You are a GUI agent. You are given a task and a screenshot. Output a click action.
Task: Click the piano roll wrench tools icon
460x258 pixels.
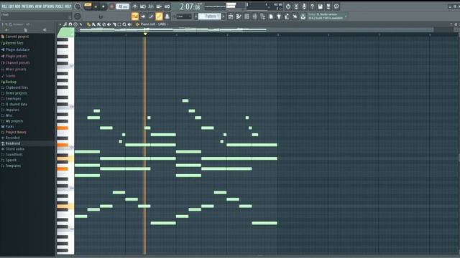[x=65, y=24]
